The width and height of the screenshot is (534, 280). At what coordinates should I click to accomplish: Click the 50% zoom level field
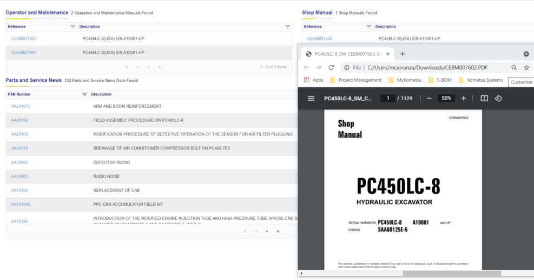(x=446, y=98)
